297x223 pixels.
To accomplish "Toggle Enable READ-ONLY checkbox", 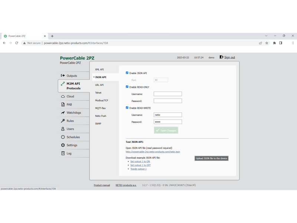I will pyautogui.click(x=127, y=87).
